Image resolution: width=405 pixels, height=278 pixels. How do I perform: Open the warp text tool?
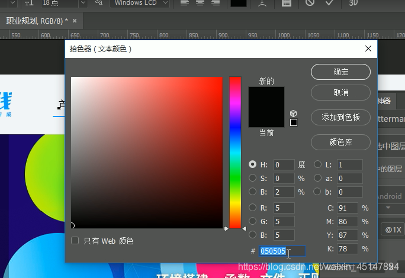(x=262, y=3)
